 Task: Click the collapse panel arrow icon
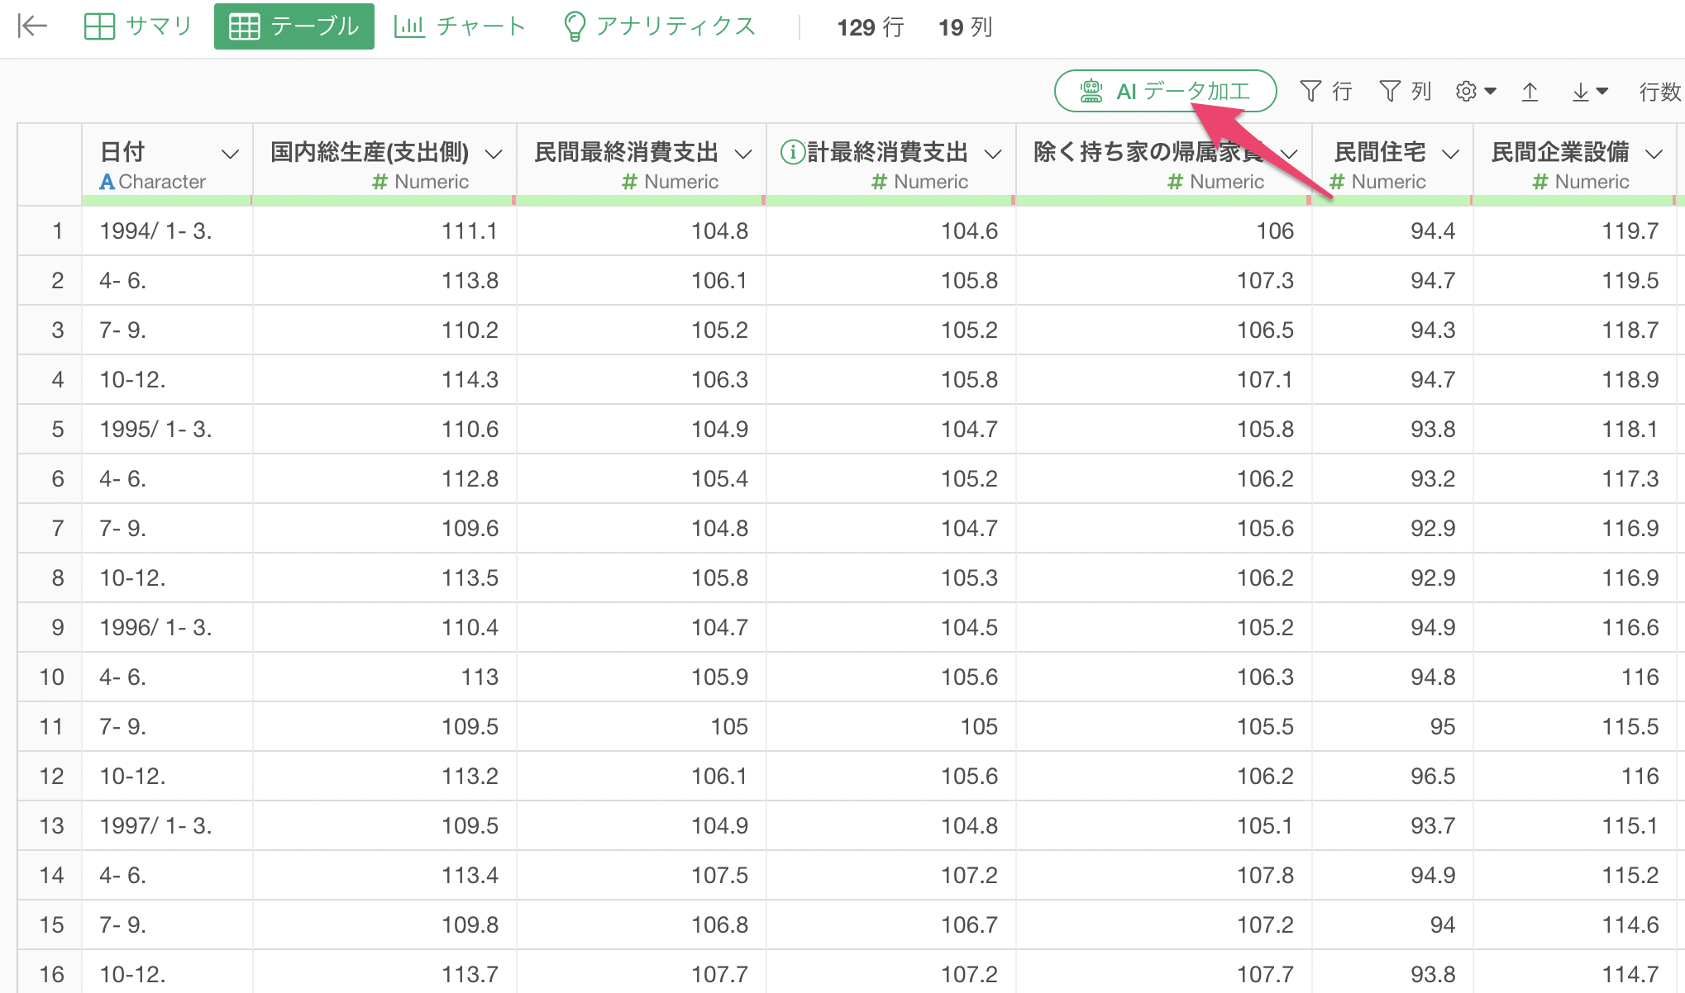click(31, 26)
